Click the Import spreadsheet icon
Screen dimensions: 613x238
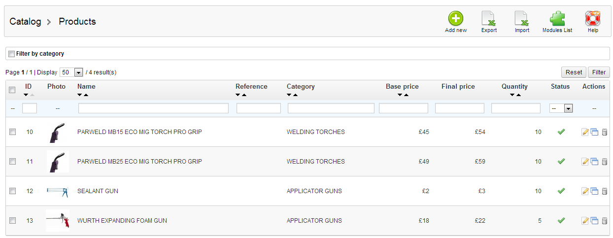click(x=521, y=19)
